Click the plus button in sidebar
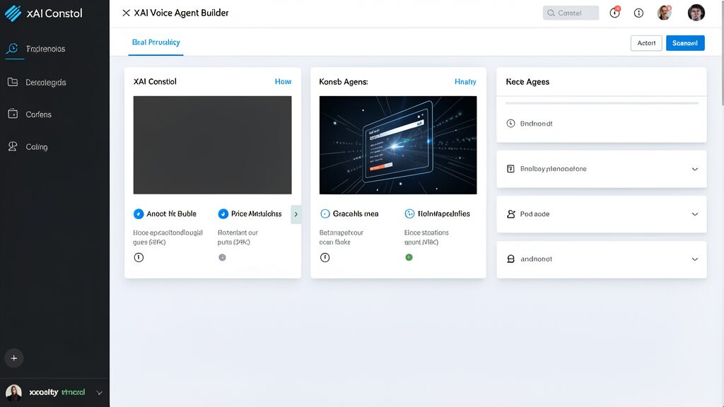 click(14, 358)
